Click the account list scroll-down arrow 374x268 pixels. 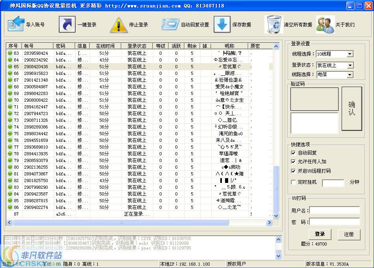click(276, 216)
